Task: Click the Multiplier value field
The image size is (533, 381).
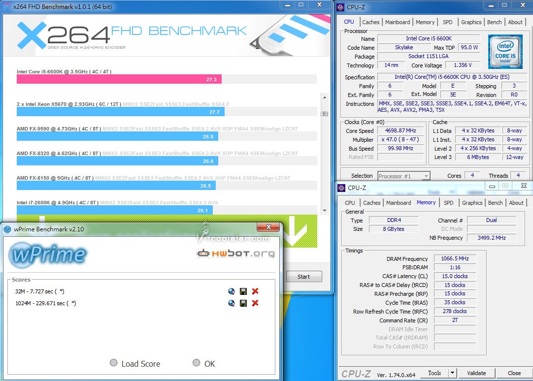Action: (x=400, y=140)
